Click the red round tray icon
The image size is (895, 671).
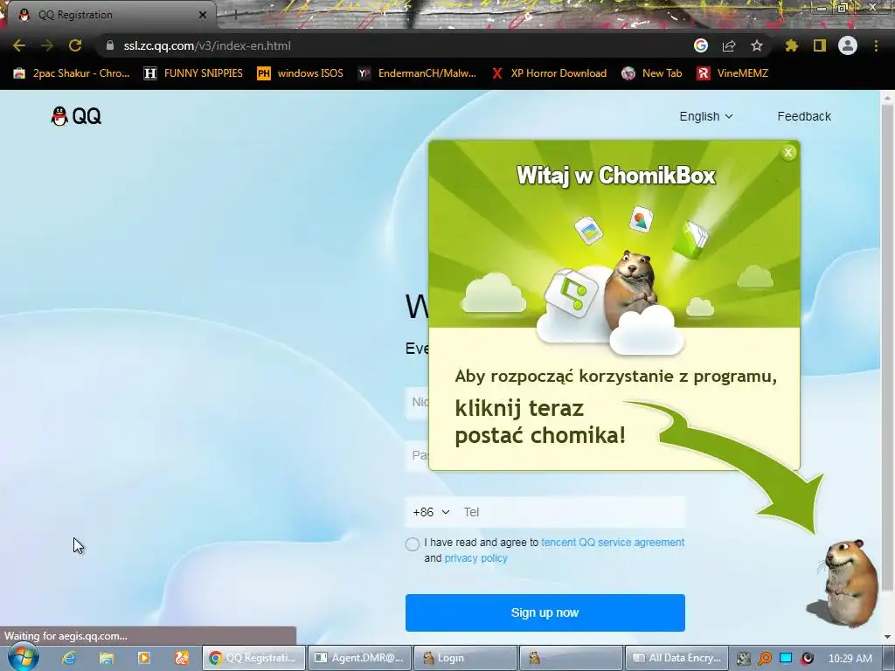pyautogui.click(x=807, y=659)
